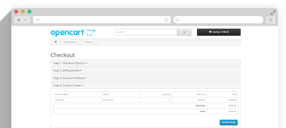Image resolution: width=286 pixels, height=128 pixels.
Task: Expand Step 1: Checkout Options
Action: point(70,63)
